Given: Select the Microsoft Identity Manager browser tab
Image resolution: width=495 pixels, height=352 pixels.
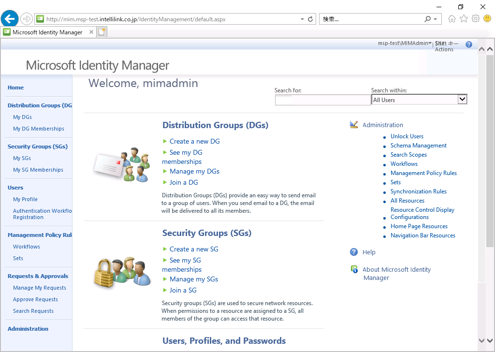Looking at the screenshot, I should click(x=47, y=32).
